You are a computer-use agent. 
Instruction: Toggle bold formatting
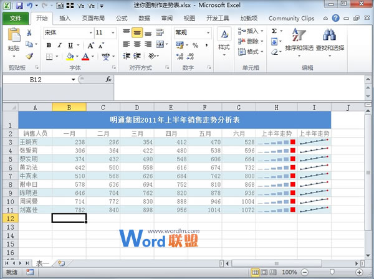tap(49, 45)
